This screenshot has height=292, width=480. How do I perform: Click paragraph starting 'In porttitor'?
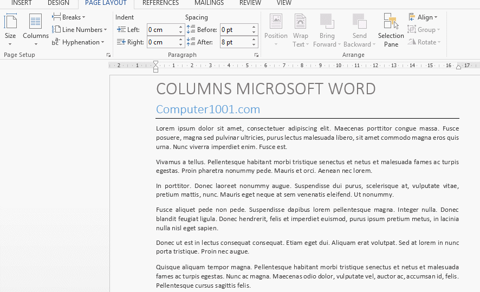(307, 190)
